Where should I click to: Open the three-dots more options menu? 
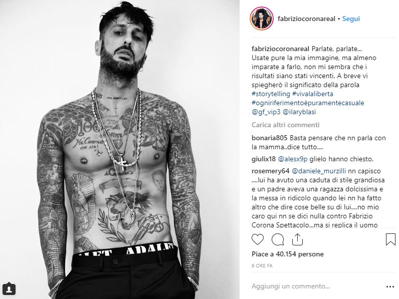point(390,287)
